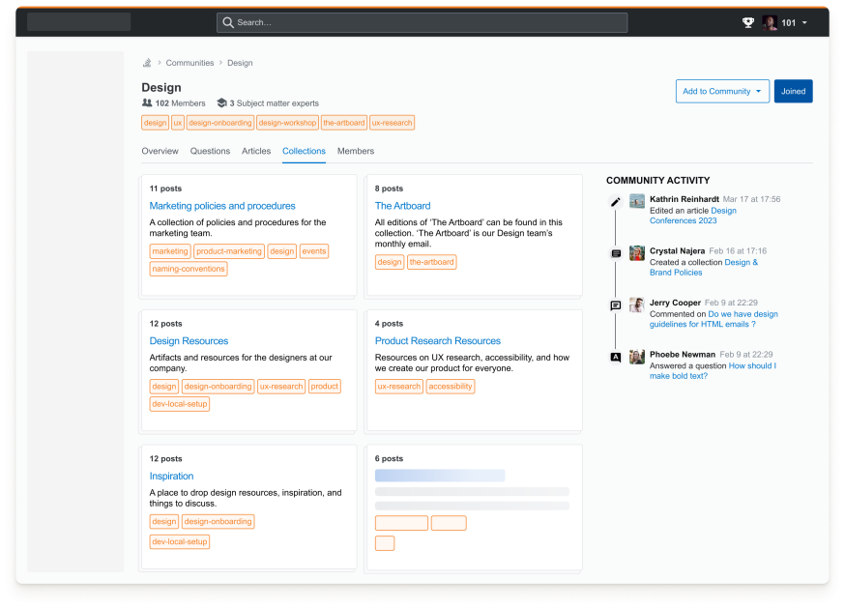The image size is (845, 609).
Task: Click dev-local-setup tag in Design Resources card
Action: 180,404
